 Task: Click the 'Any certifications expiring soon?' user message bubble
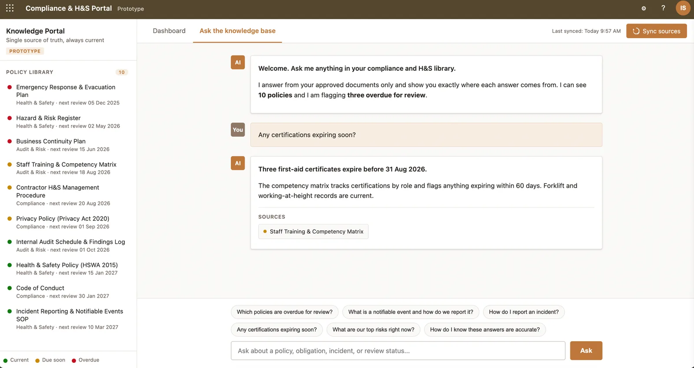[426, 135]
